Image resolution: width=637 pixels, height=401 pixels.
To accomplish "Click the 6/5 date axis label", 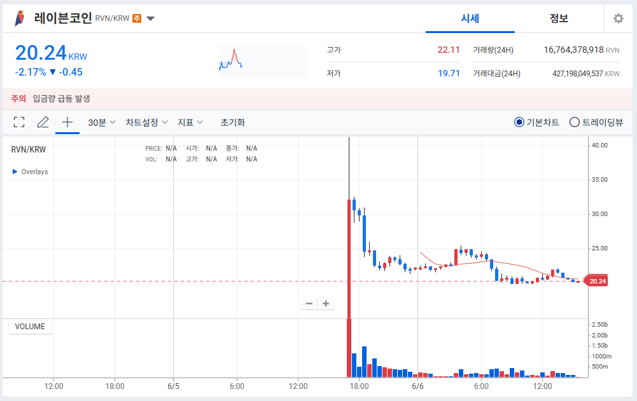I will 174,386.
